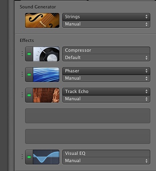The height and width of the screenshot is (171, 156).
Task: Click the Effects section heading
Action: click(x=27, y=40)
